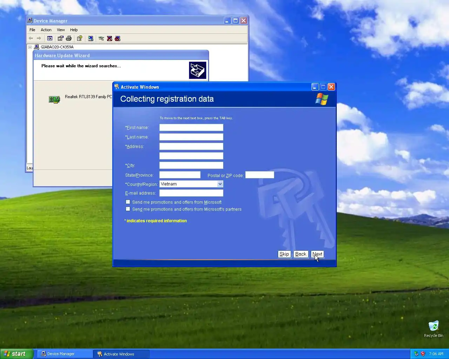The width and height of the screenshot is (449, 359).
Task: Click the Last name input field
Action: coord(191,137)
